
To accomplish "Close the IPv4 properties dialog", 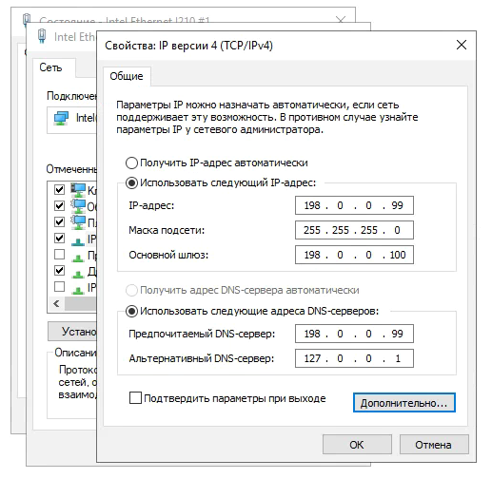I will 462,45.
